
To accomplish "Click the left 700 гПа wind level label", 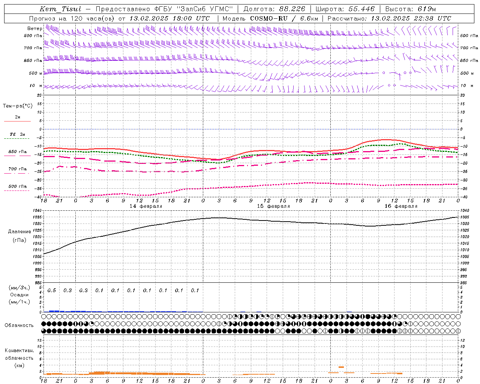I will coord(33,48).
